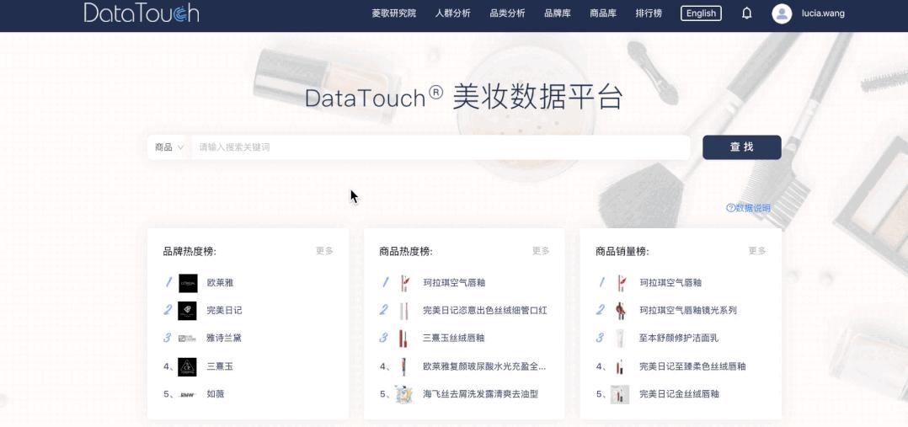
Task: Switch language with the English button
Action: (x=701, y=13)
